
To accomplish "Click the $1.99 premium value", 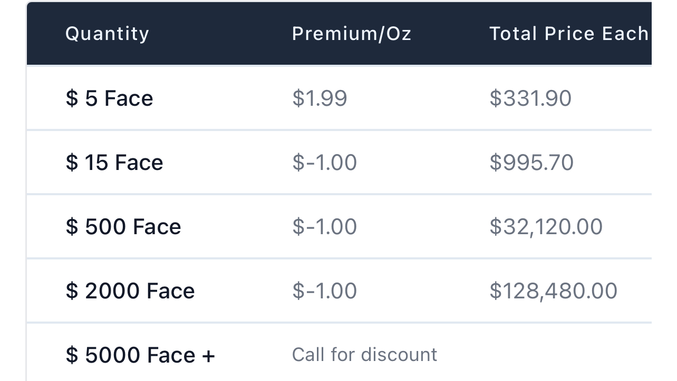I will click(320, 98).
